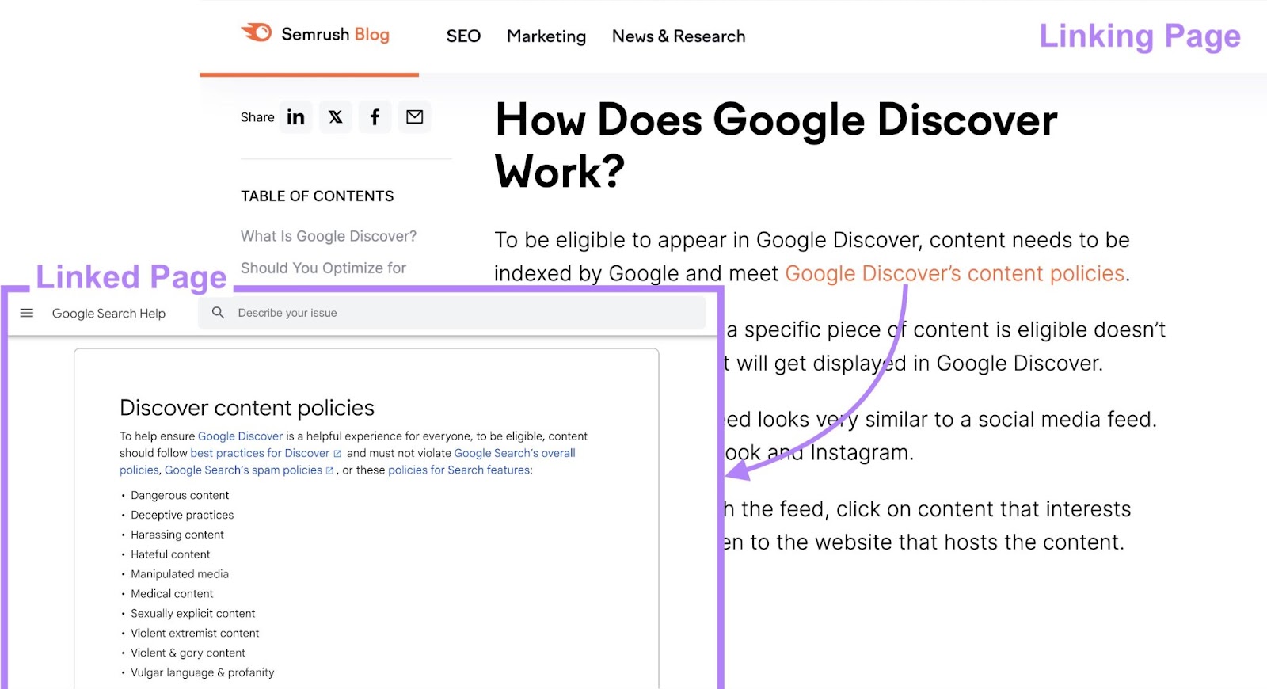Share article via X icon
This screenshot has height=689, width=1267.
tap(336, 117)
